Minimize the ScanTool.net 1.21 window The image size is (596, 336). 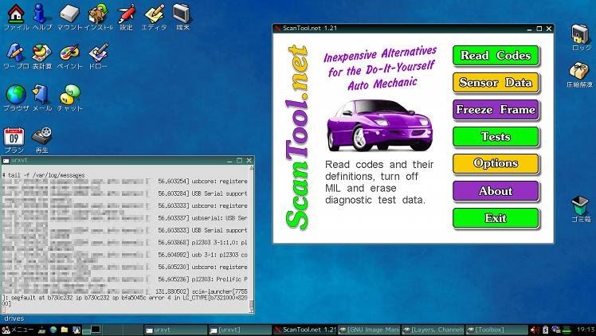[x=530, y=29]
